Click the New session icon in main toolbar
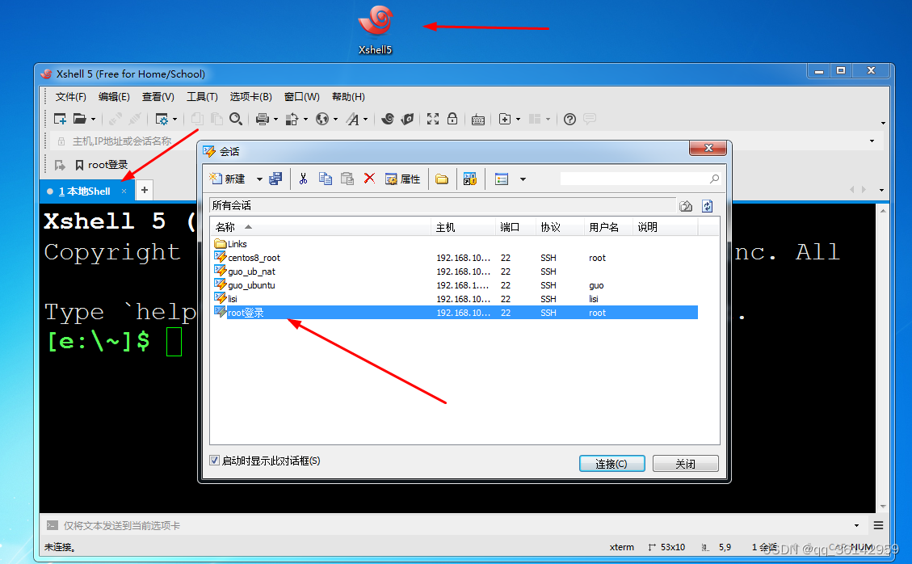The image size is (912, 564). pyautogui.click(x=60, y=119)
